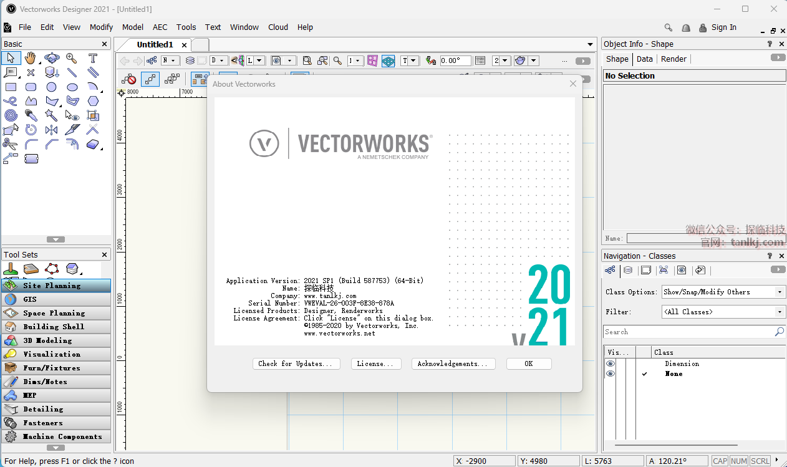Activate the Mirror tool
The width and height of the screenshot is (787, 467).
coord(51,130)
